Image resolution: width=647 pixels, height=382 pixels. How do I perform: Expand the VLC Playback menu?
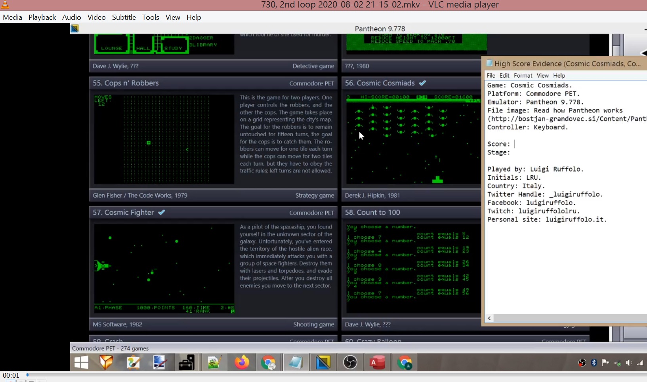point(42,17)
